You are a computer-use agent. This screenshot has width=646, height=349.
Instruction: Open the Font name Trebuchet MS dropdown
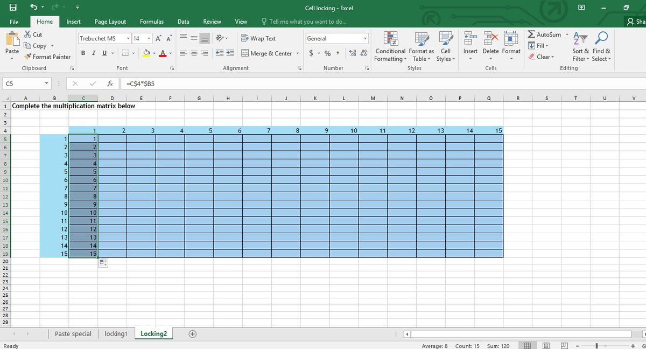(128, 38)
